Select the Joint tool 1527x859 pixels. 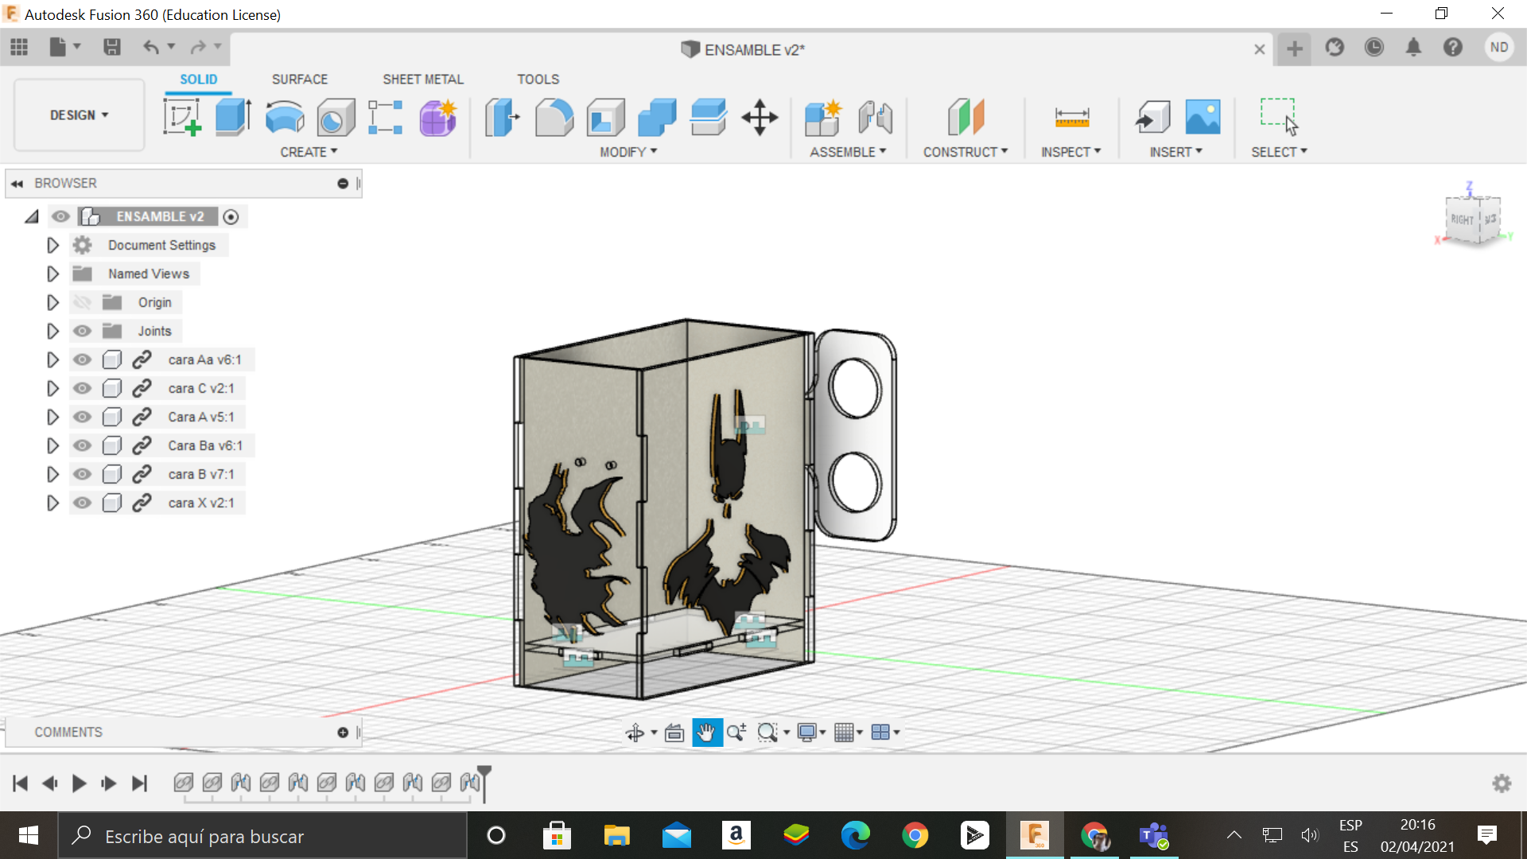pyautogui.click(x=875, y=118)
